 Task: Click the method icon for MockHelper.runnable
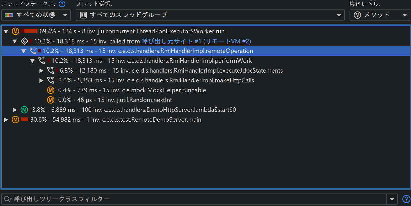50,90
